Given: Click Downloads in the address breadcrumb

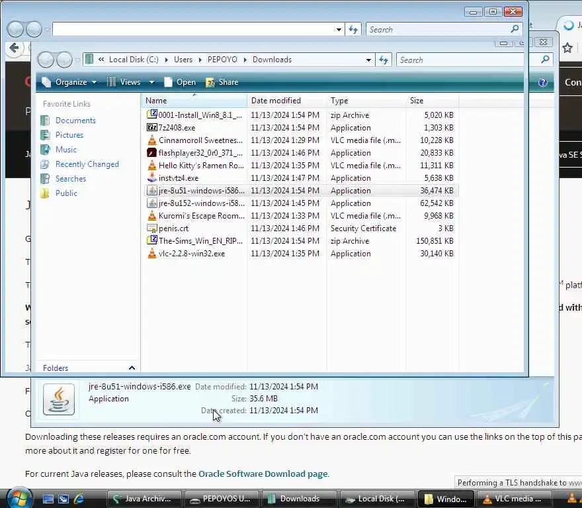Looking at the screenshot, I should 272,60.
